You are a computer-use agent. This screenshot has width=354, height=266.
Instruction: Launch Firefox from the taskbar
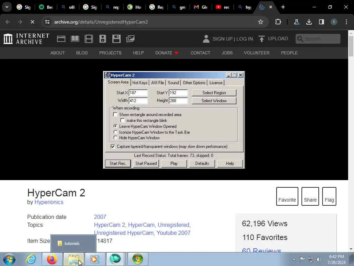click(x=52, y=259)
